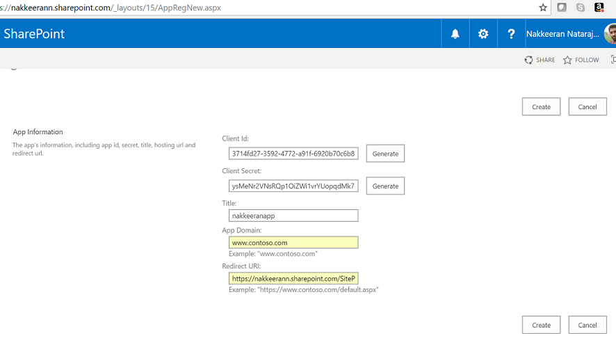Open the help question mark
Image resolution: width=616 pixels, height=347 pixels.
tap(511, 33)
